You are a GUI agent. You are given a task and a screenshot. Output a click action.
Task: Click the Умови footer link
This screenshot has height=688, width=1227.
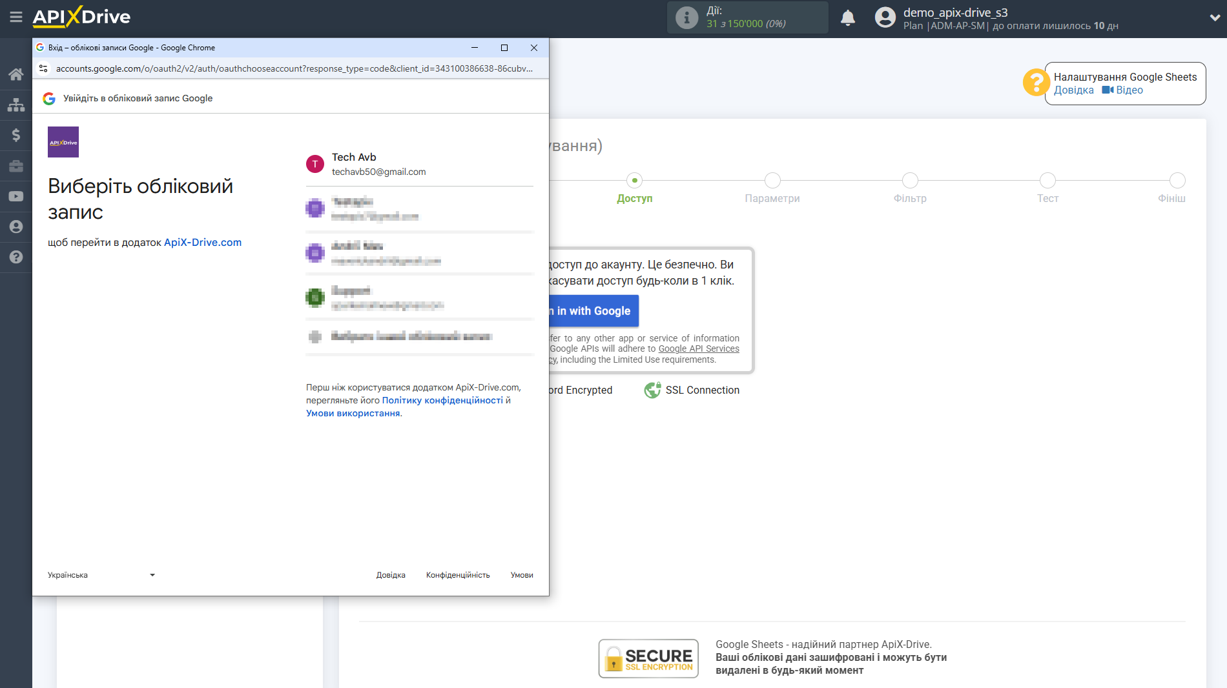click(x=522, y=575)
